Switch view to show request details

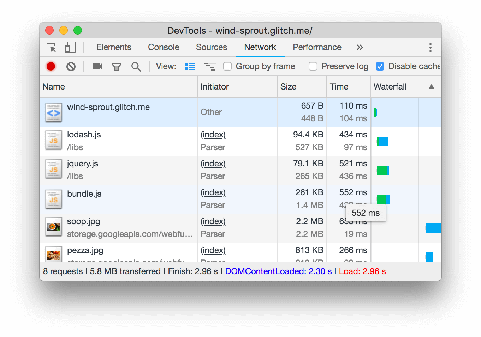(190, 66)
